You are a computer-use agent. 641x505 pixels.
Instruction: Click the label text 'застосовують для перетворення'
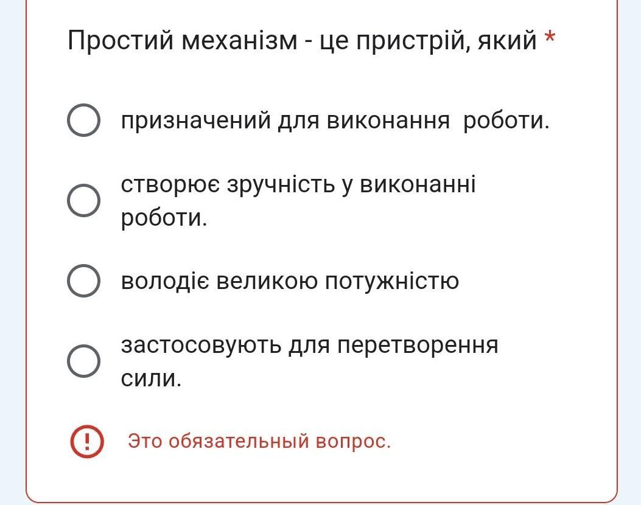(309, 346)
